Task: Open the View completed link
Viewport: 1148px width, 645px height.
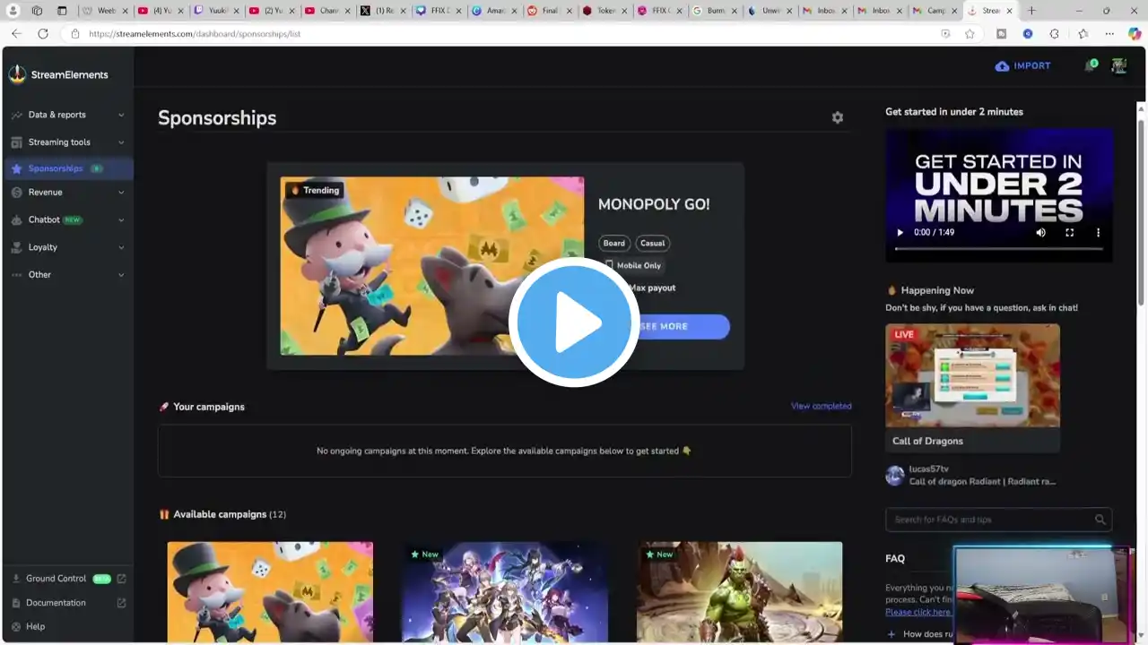Action: (x=822, y=406)
